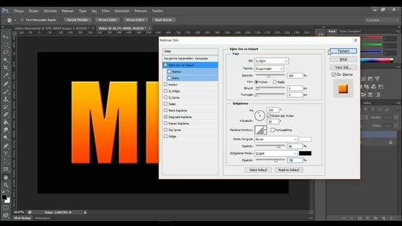Click the Reset to Default button
Viewport: 402px width, 226px height.
[289, 170]
